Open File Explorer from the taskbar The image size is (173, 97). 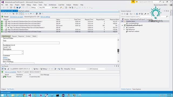click(13, 95)
